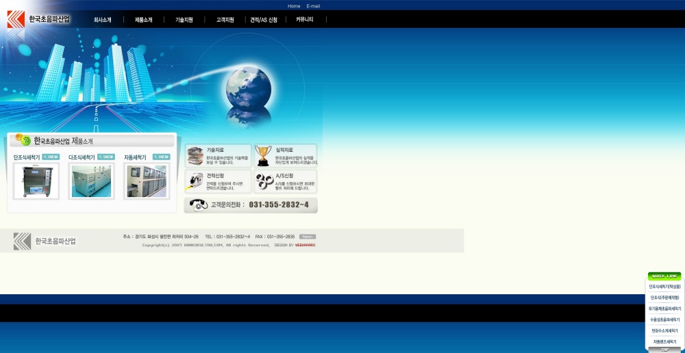Screen dimensions: 685x353
Task: Go to the 기술지원 menu
Action: point(184,20)
